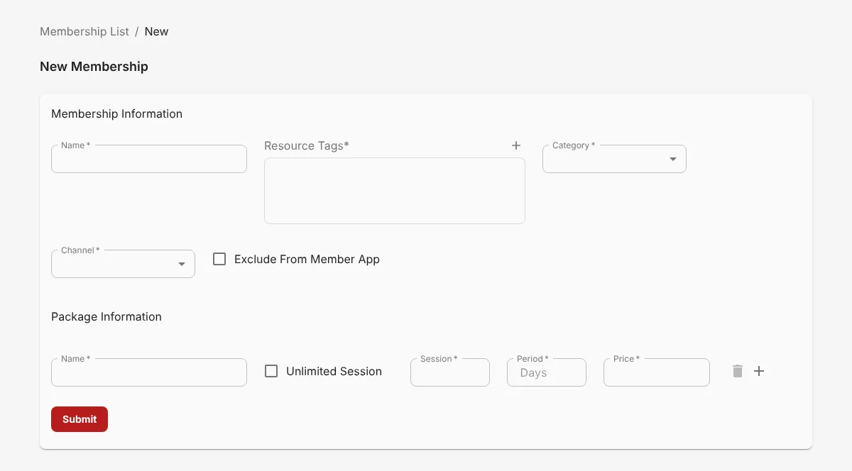The image size is (852, 471).
Task: Enable the Unlimited Session checkbox
Action: 271,371
